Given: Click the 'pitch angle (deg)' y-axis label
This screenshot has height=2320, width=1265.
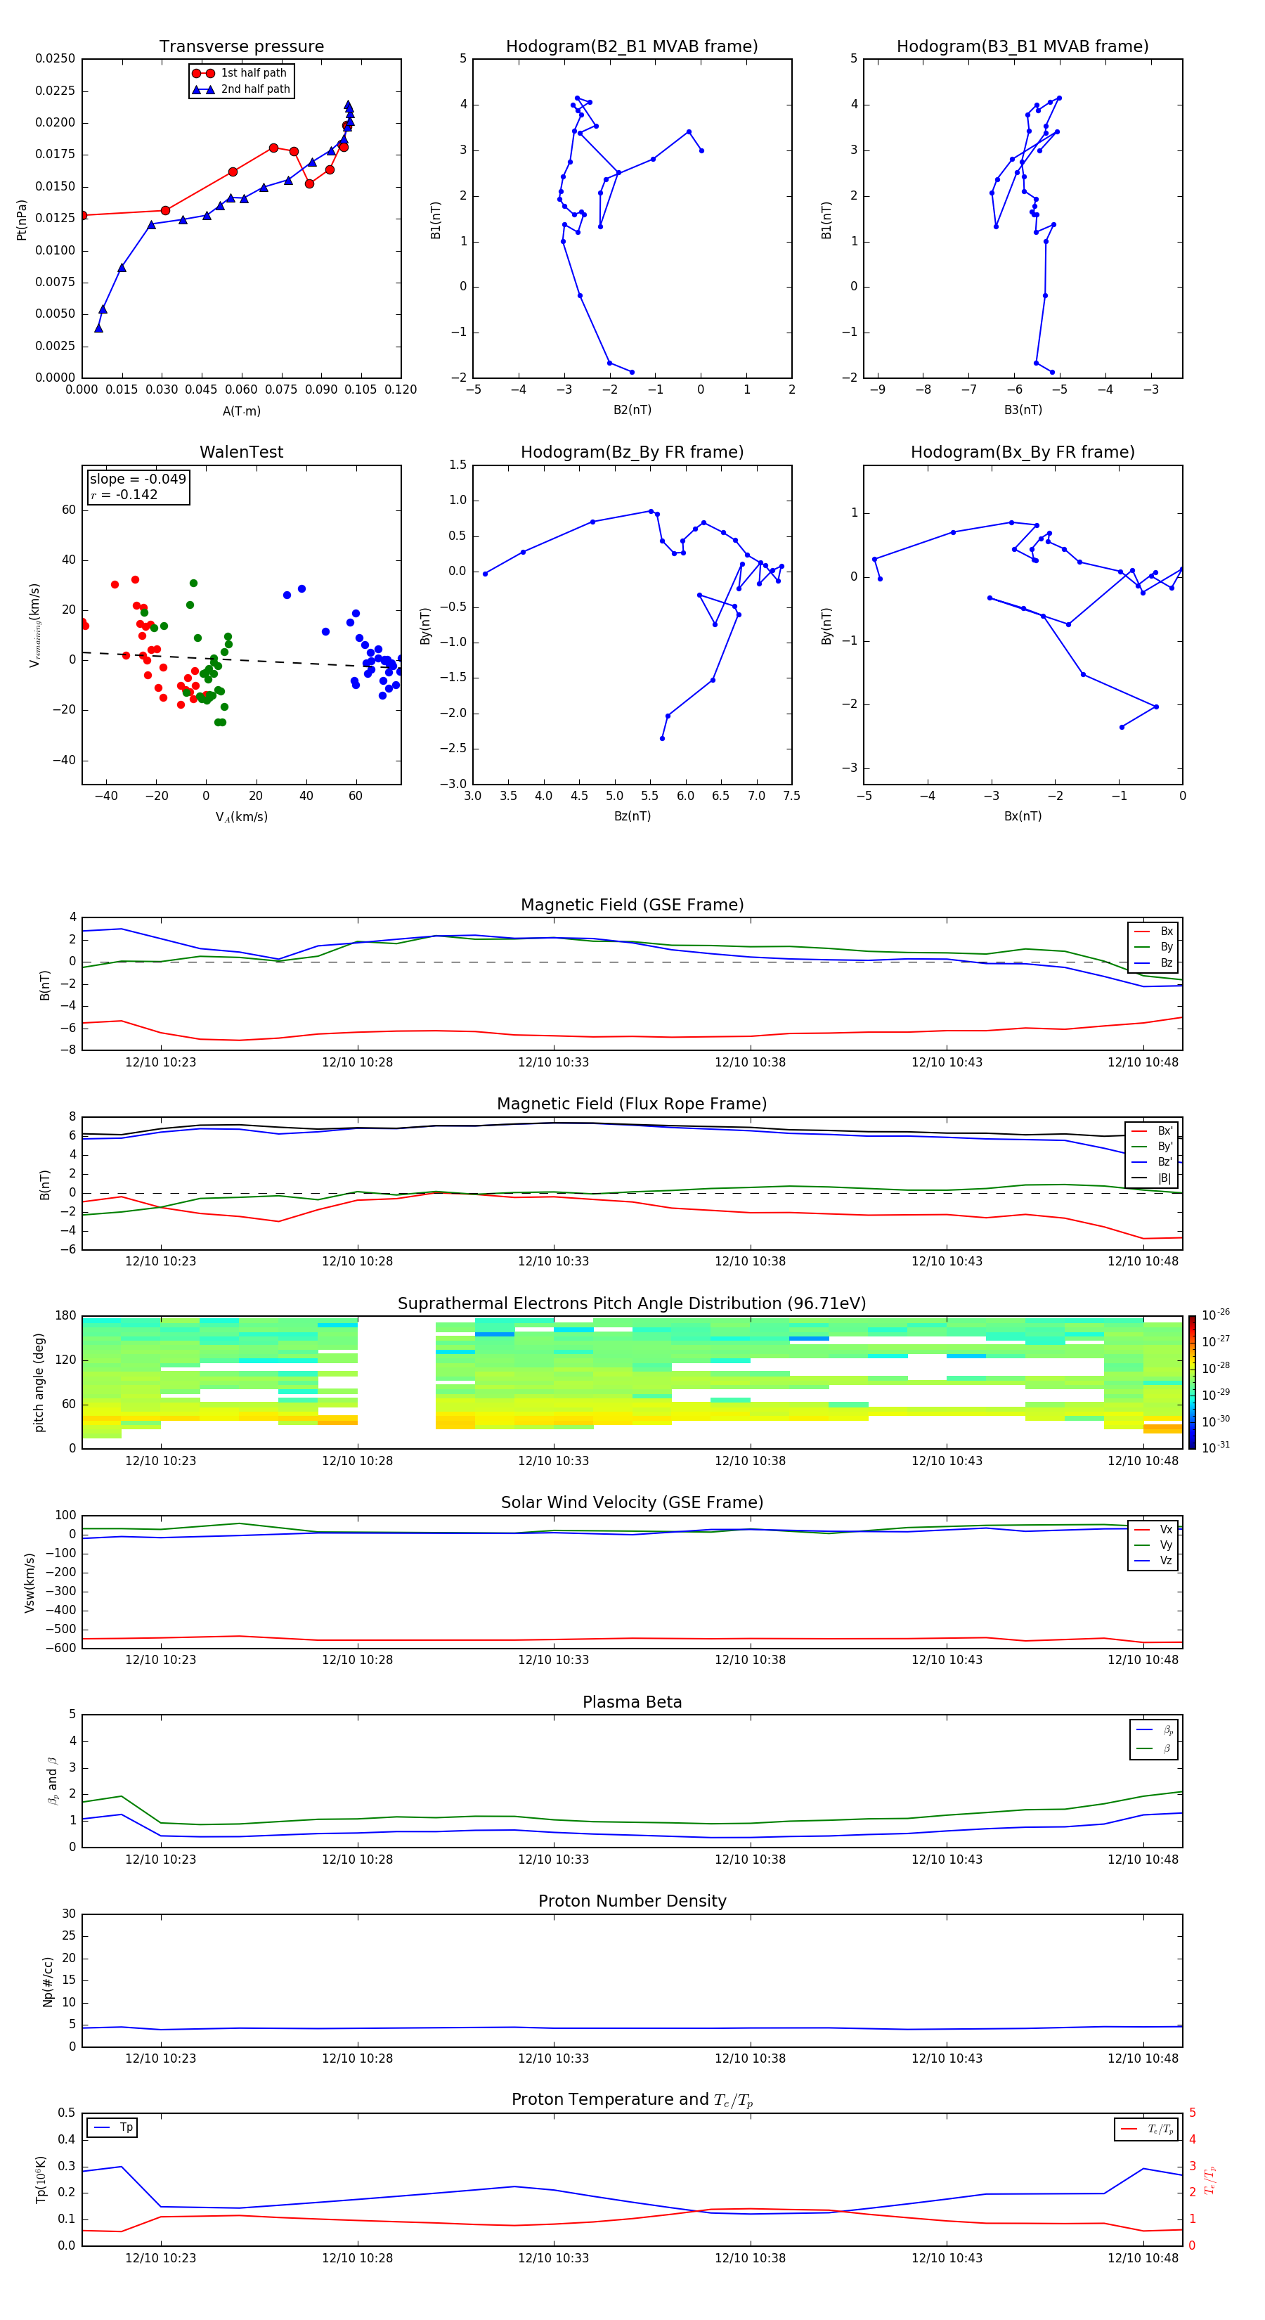Looking at the screenshot, I should click(39, 1382).
